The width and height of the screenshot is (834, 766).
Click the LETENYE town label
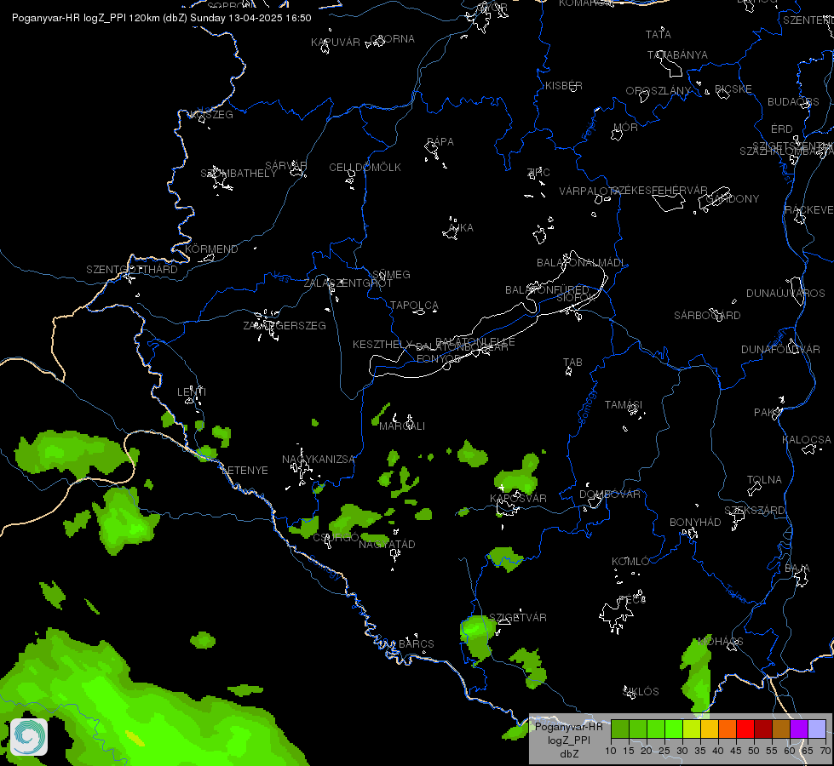click(x=244, y=471)
